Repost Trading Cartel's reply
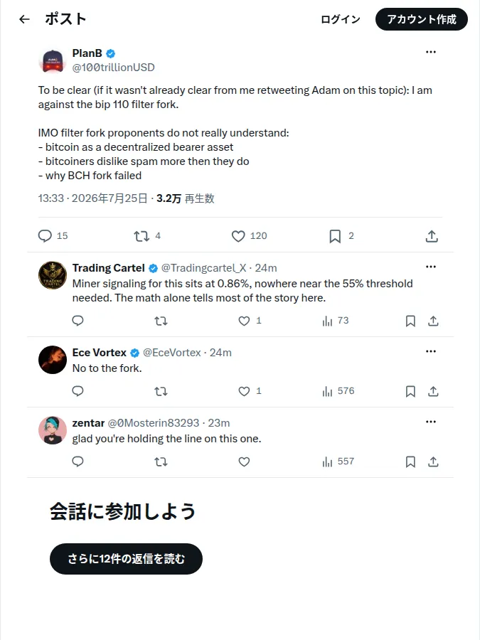 [x=161, y=321]
